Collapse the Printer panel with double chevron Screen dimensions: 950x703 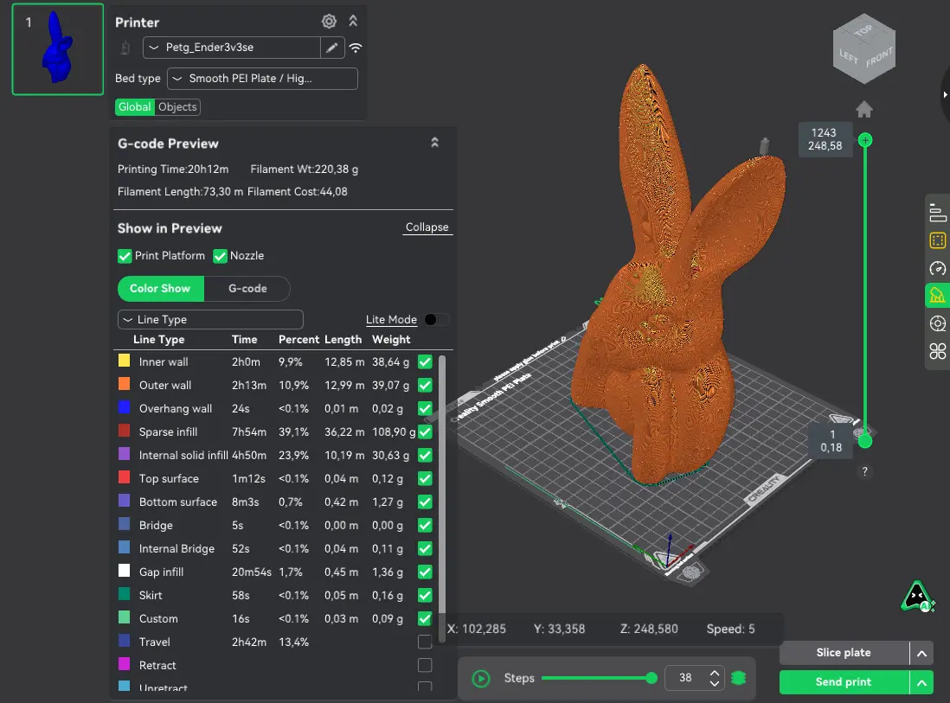[353, 22]
